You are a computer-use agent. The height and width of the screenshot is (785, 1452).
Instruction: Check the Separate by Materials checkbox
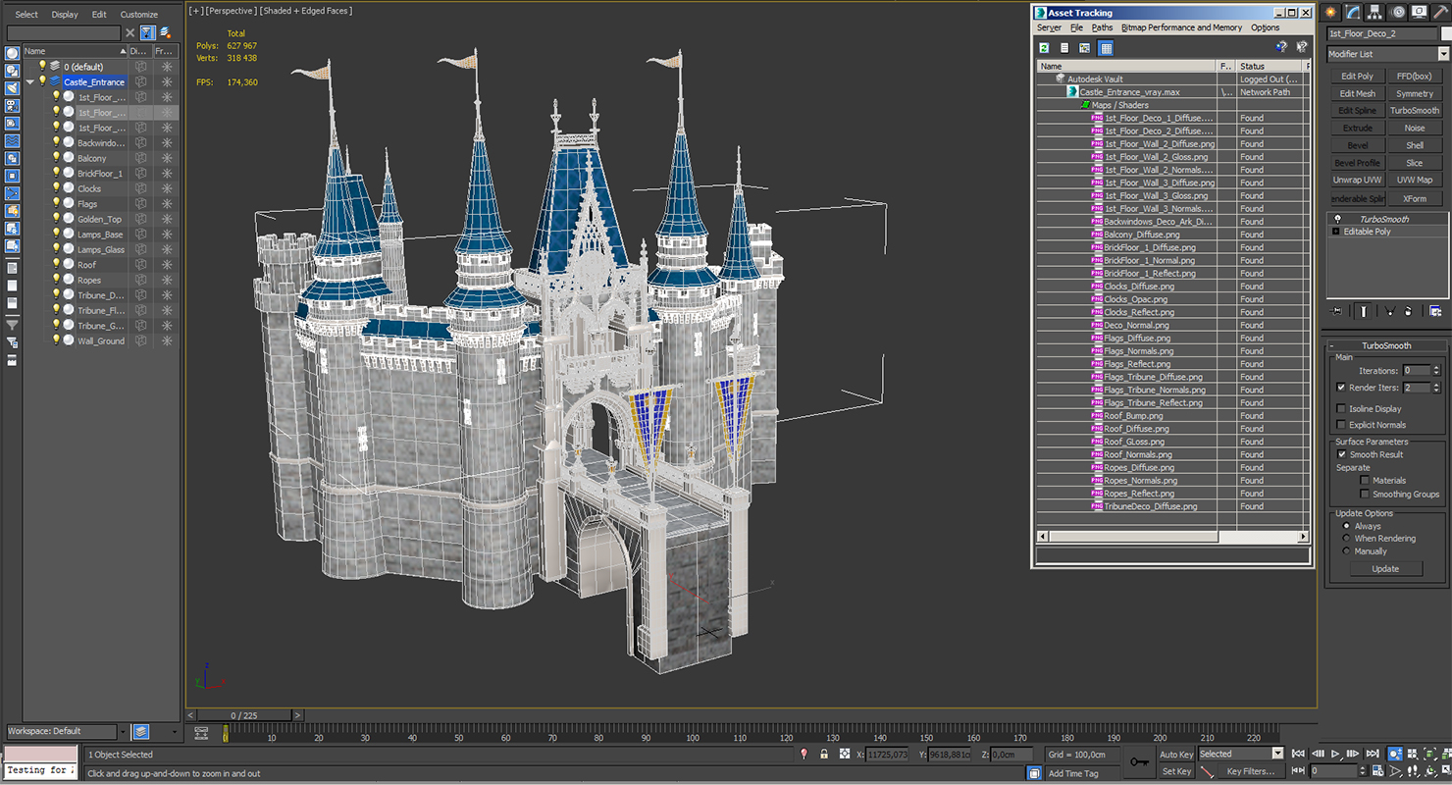[x=1364, y=481]
